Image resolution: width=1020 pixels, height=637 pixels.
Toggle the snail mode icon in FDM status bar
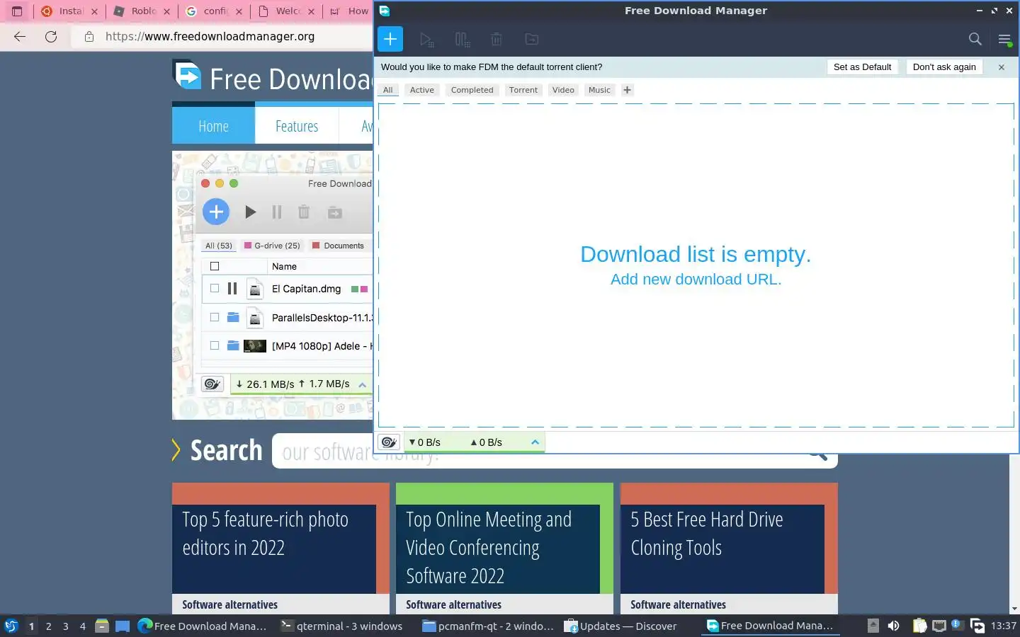tap(389, 442)
